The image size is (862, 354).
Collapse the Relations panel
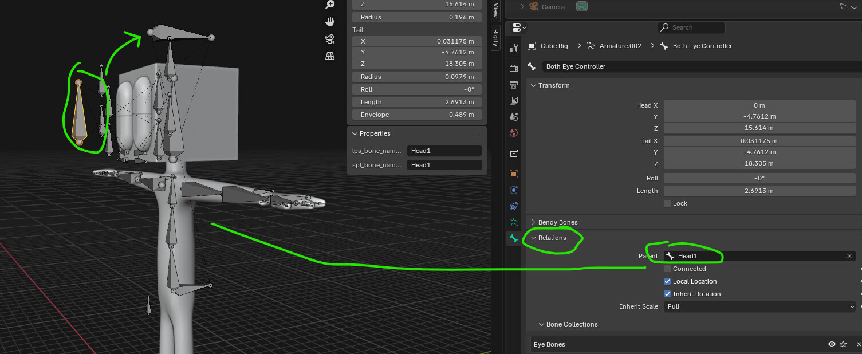[534, 238]
